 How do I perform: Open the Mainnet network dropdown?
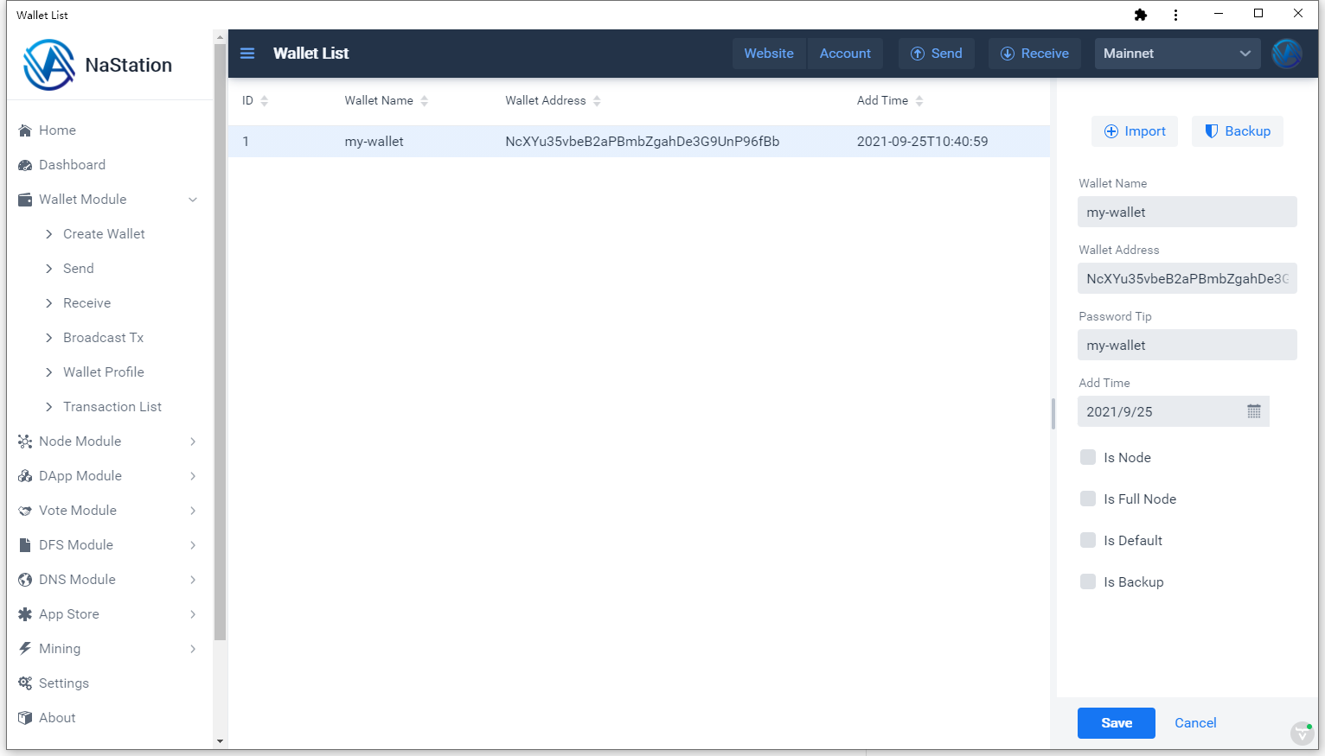[1176, 54]
